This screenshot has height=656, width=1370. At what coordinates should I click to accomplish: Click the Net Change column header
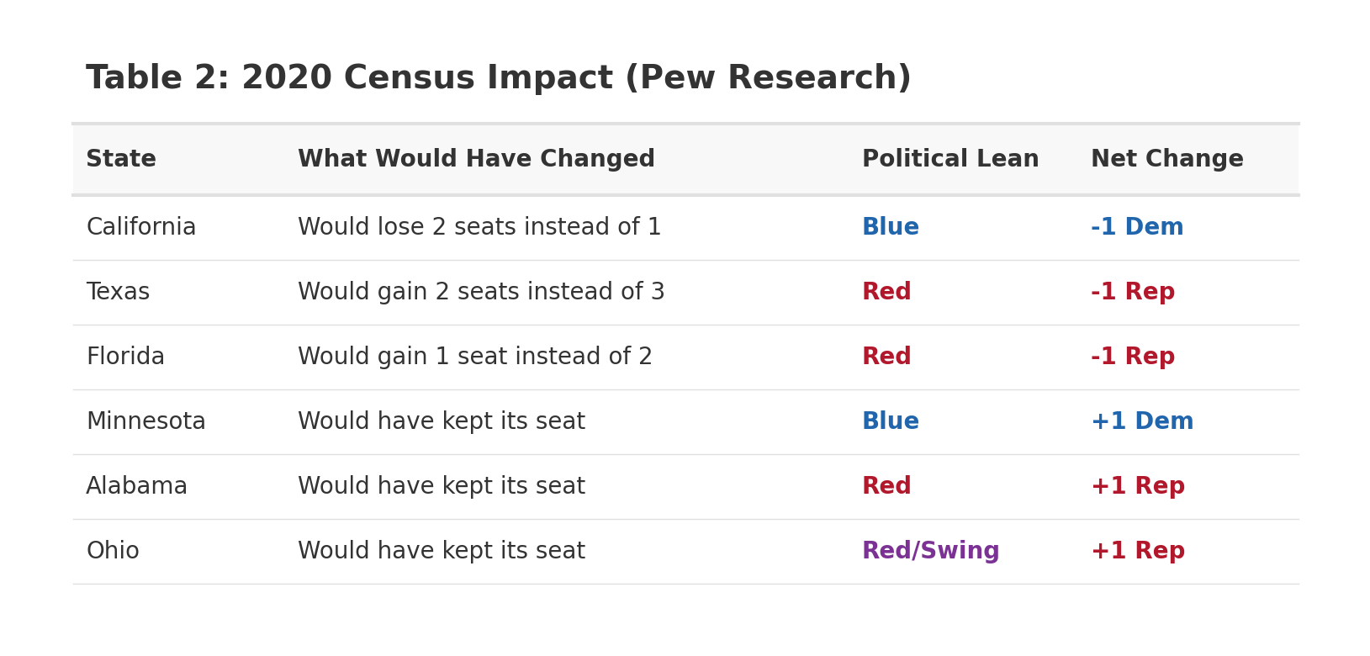(1166, 159)
